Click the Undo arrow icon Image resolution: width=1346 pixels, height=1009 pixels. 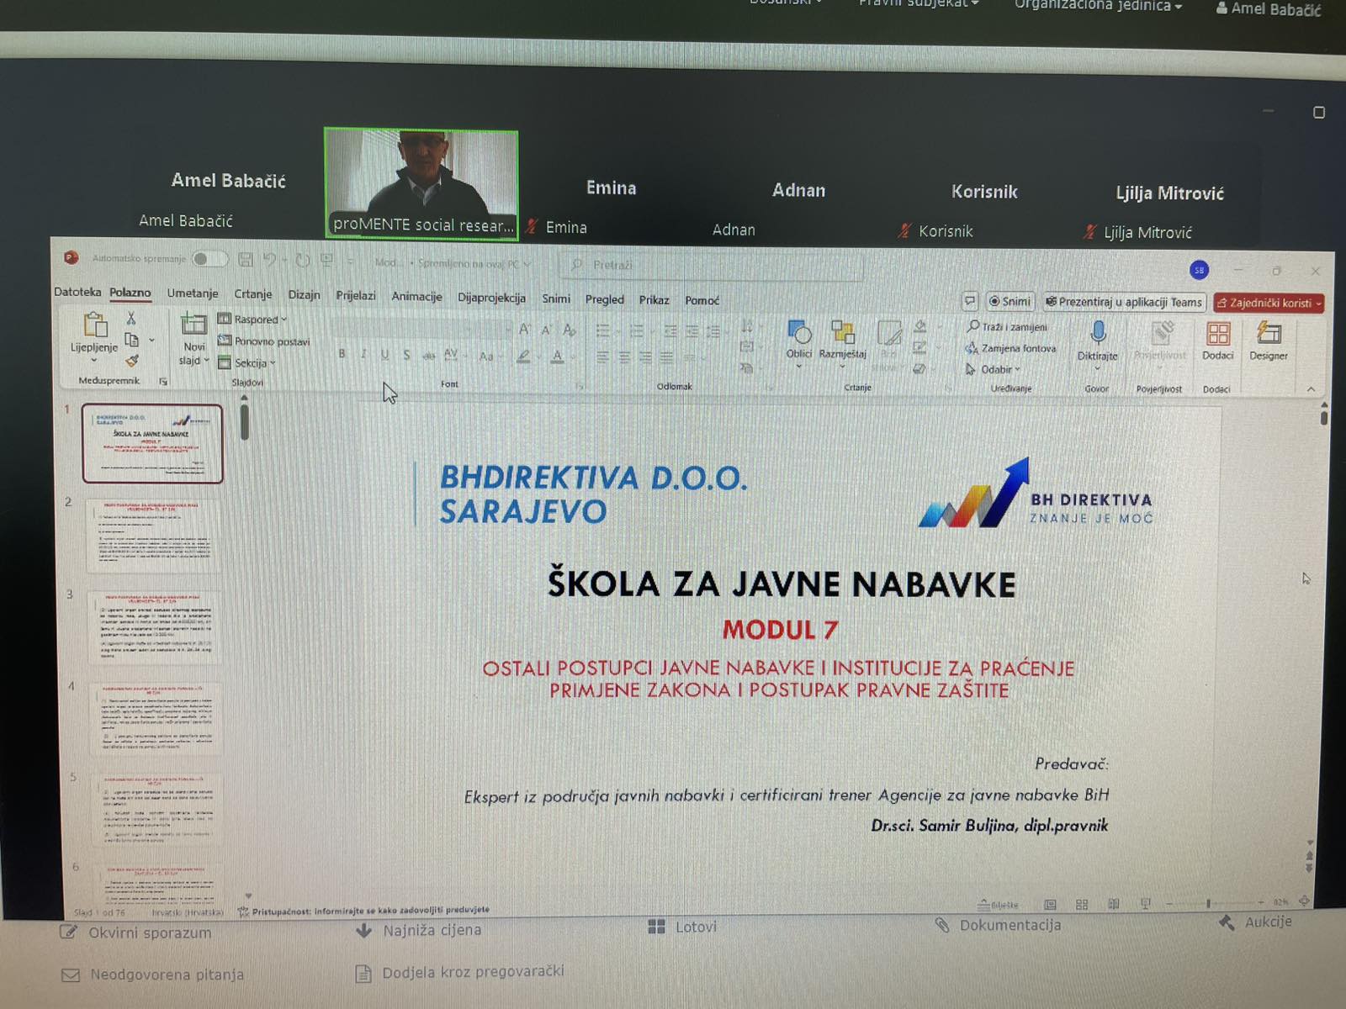click(269, 260)
